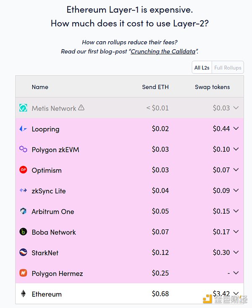Sort by the Send ETH column header
252x308 pixels.
[x=155, y=87]
